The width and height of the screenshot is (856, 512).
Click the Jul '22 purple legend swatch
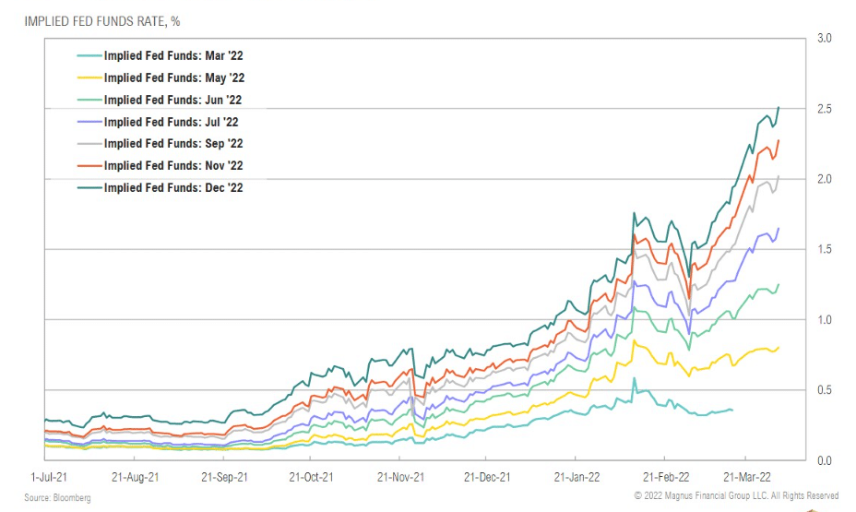pos(89,122)
